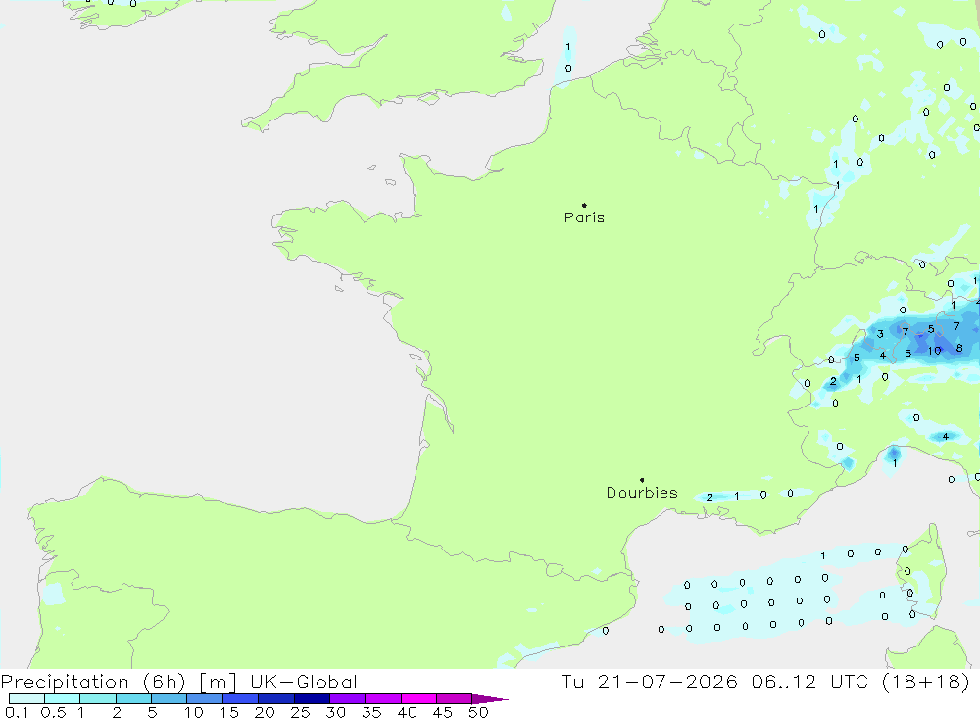
Task: Select the Paris location dot marker
Action: click(584, 205)
